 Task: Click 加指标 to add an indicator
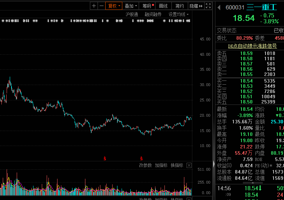coord(161,165)
